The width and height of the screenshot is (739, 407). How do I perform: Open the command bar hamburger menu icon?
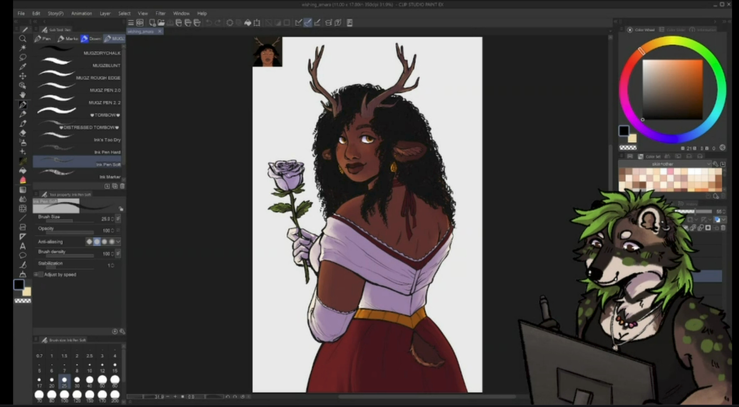click(x=131, y=23)
